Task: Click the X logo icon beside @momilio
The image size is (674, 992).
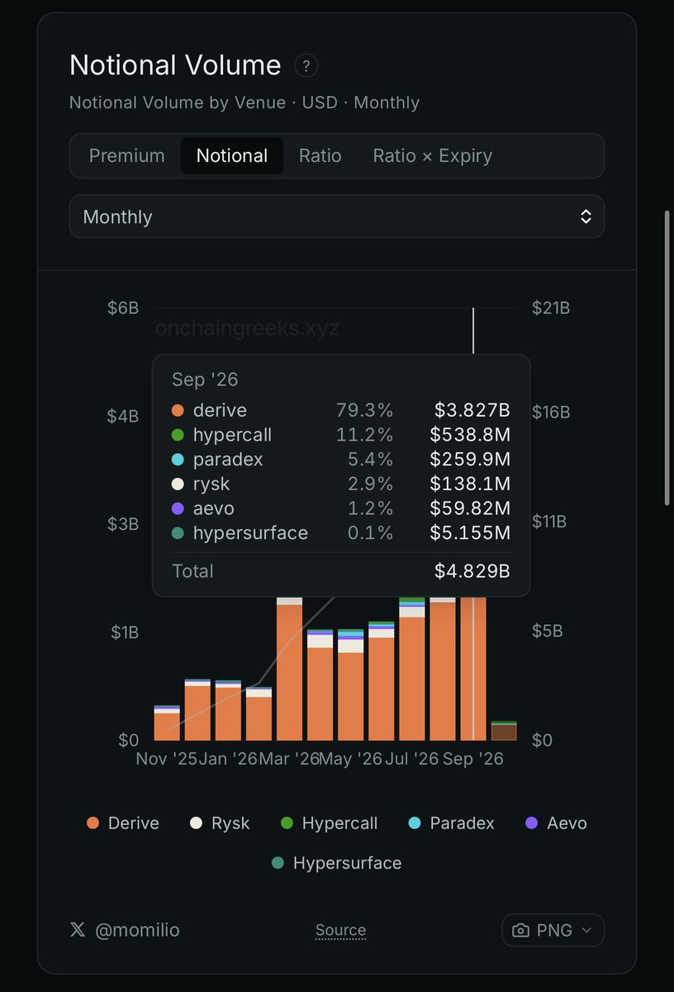Action: point(78,930)
